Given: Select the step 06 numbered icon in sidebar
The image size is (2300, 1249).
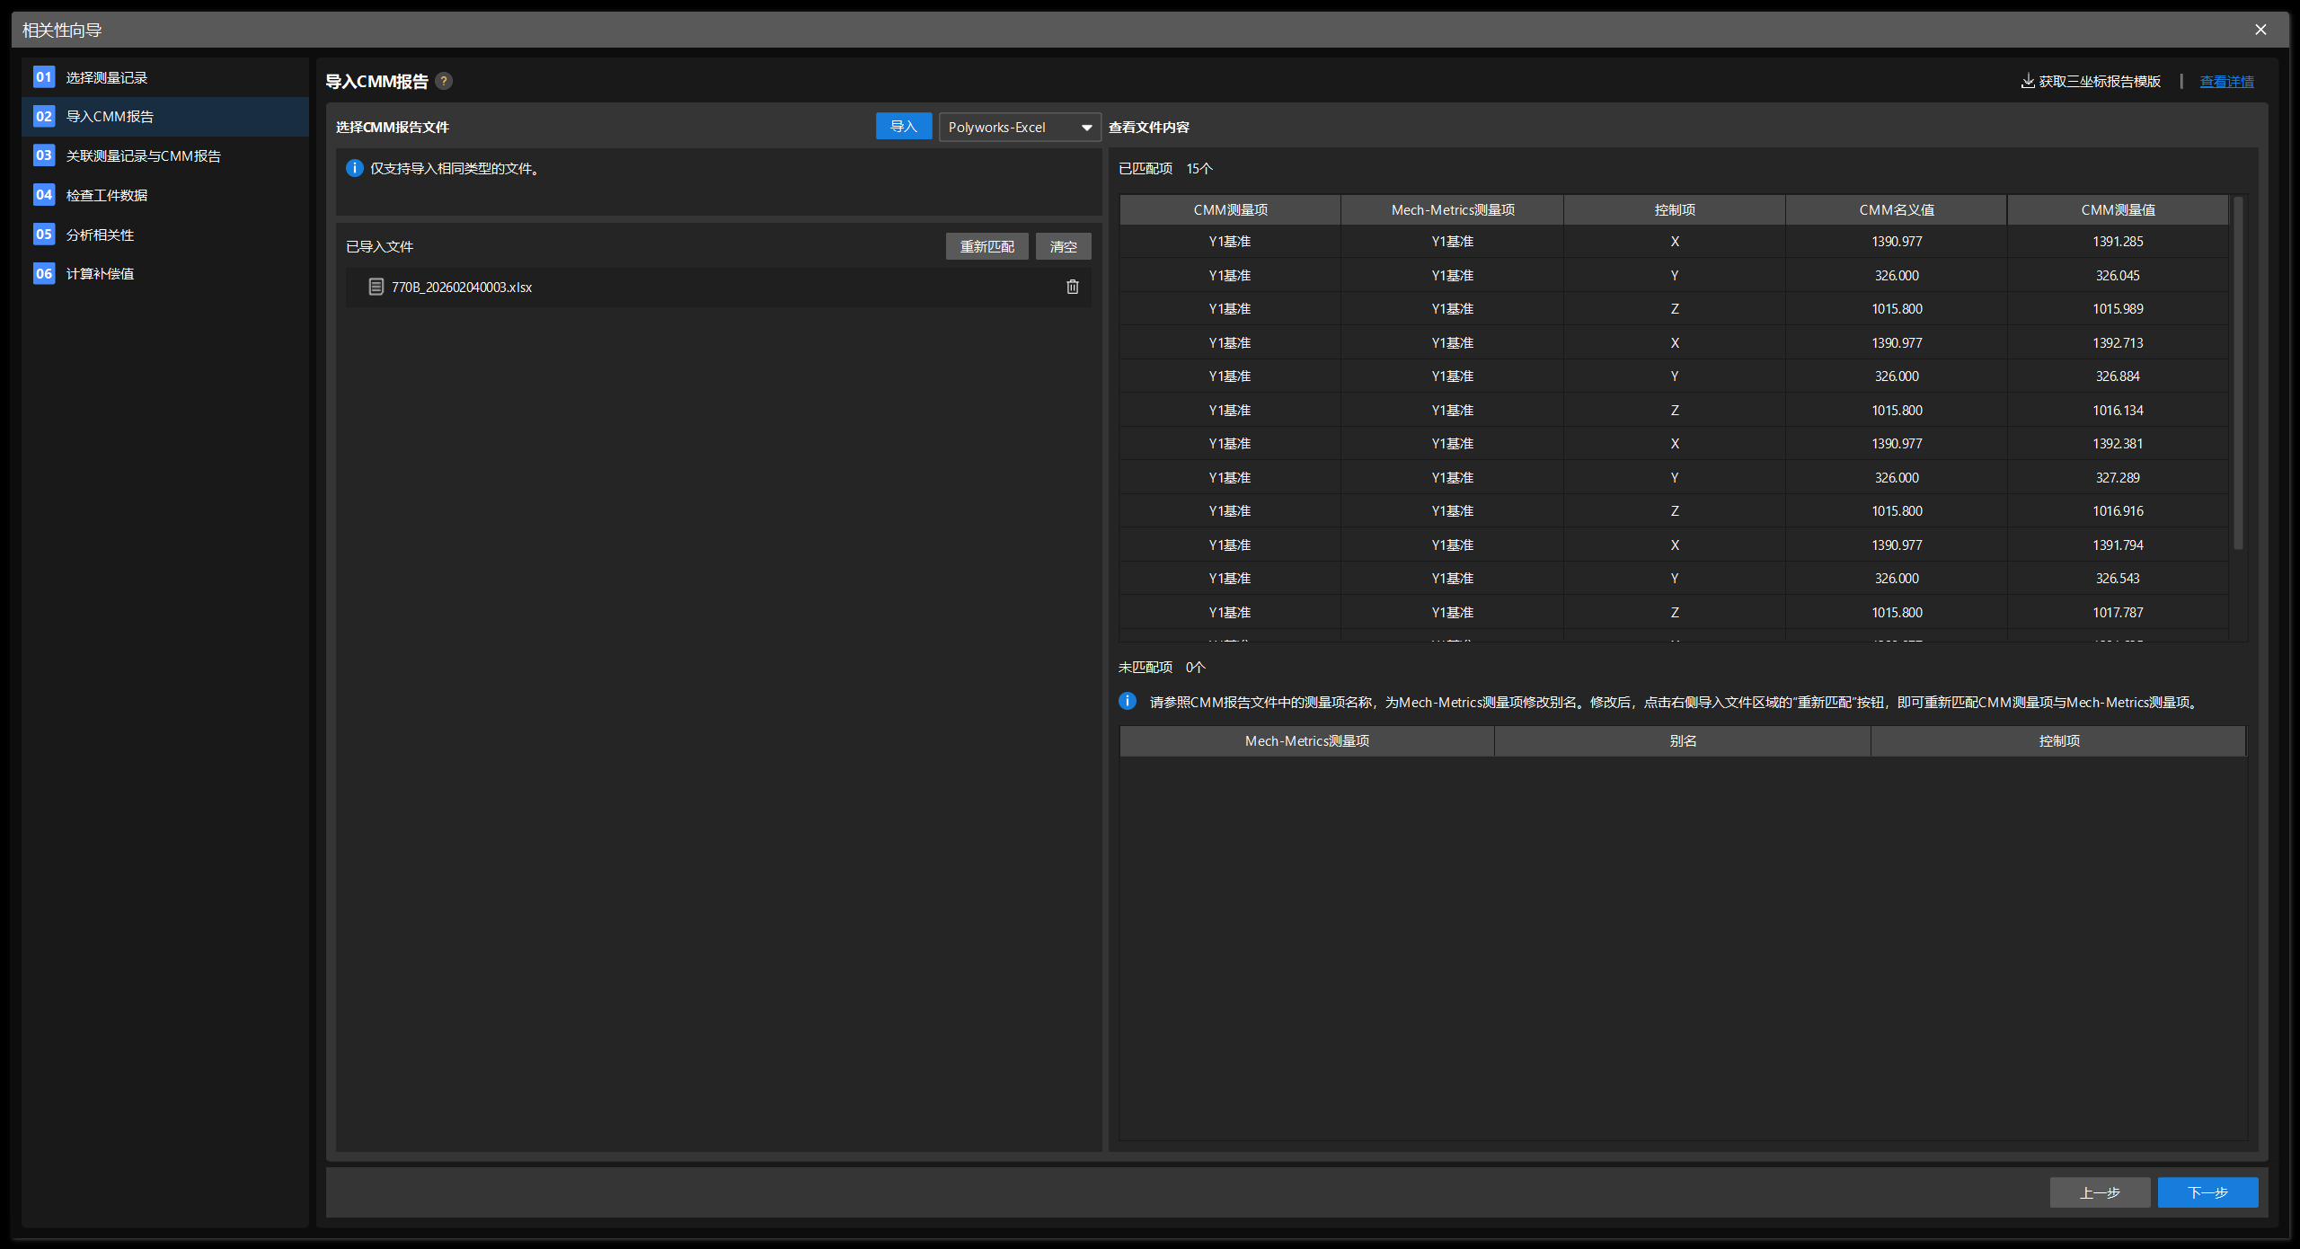Looking at the screenshot, I should (x=43, y=273).
